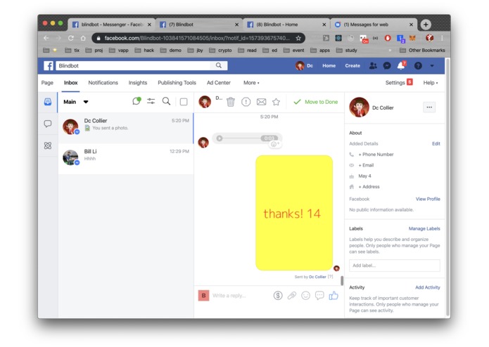Open saved replies bubble icon
Viewport: 489px width, 347px height.
coord(319,295)
